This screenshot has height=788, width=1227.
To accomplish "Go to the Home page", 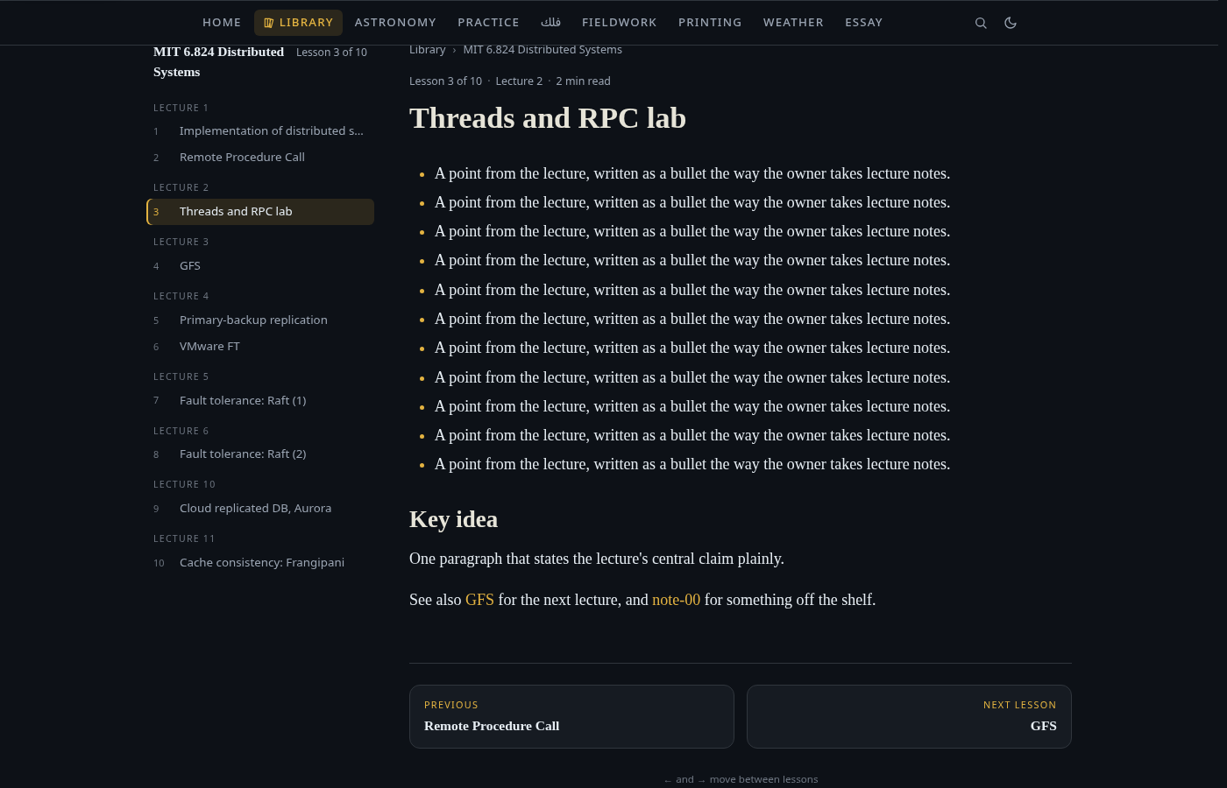I will [222, 23].
